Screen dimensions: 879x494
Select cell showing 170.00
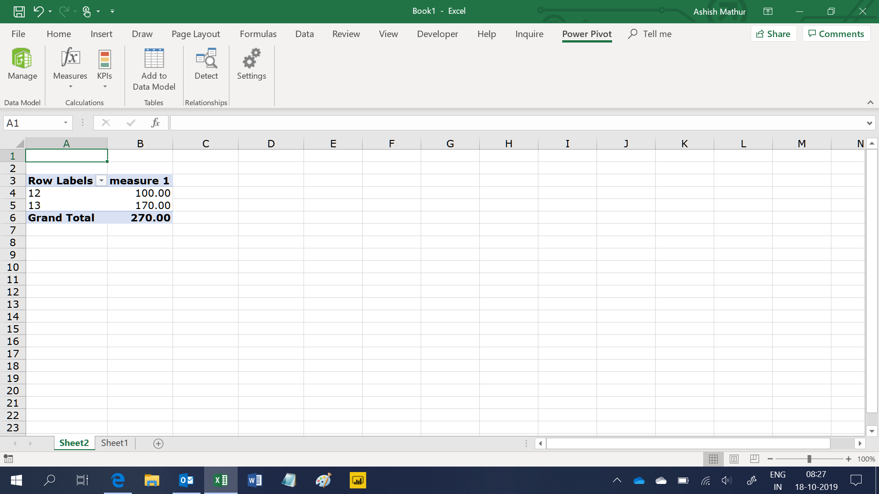click(x=140, y=205)
